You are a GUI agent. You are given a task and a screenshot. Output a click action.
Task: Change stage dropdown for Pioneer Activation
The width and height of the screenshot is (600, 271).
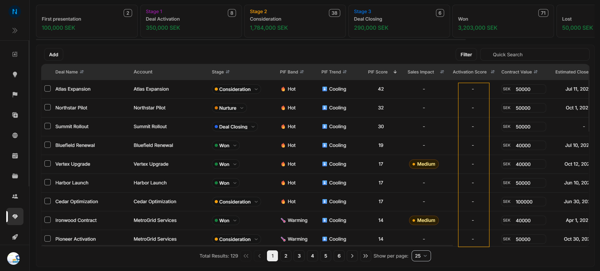pos(236,239)
